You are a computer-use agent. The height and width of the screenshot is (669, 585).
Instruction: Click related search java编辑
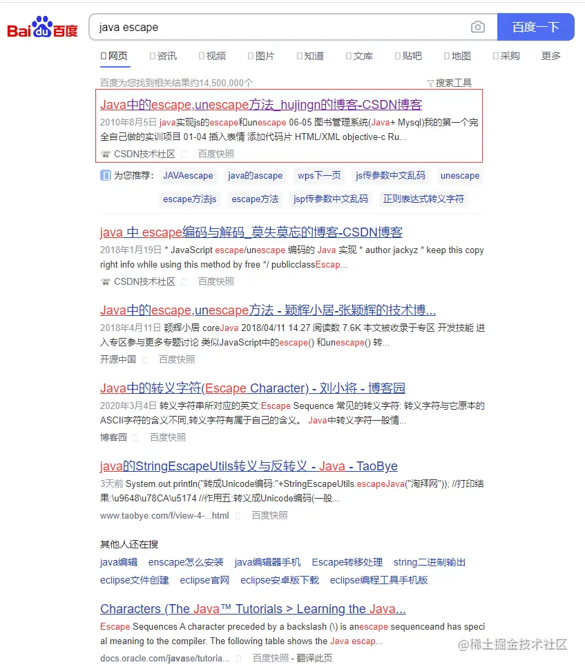pyautogui.click(x=119, y=562)
